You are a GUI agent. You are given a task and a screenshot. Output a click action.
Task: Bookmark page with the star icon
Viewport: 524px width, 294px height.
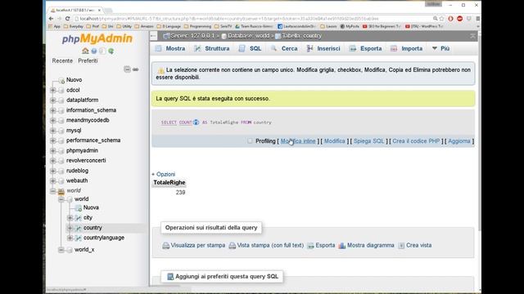tap(442, 19)
